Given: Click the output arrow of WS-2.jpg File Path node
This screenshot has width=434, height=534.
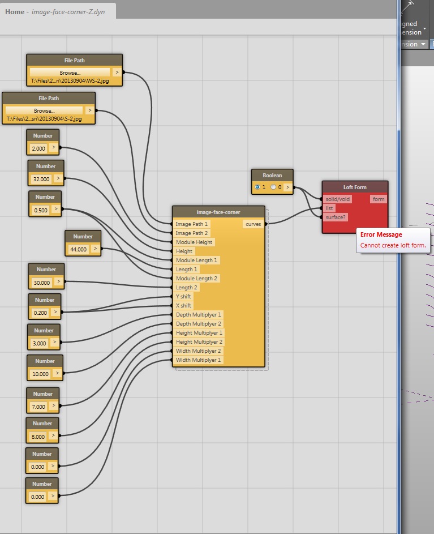Looking at the screenshot, I should point(117,72).
